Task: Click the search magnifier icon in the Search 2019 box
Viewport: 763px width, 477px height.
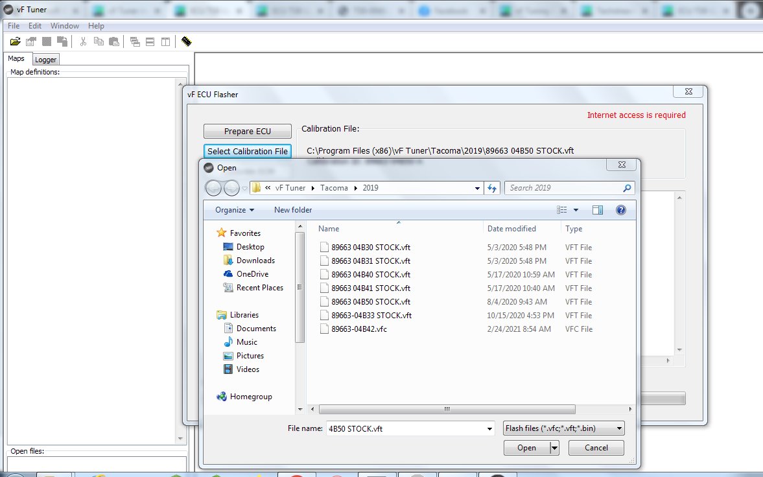Action: [628, 188]
